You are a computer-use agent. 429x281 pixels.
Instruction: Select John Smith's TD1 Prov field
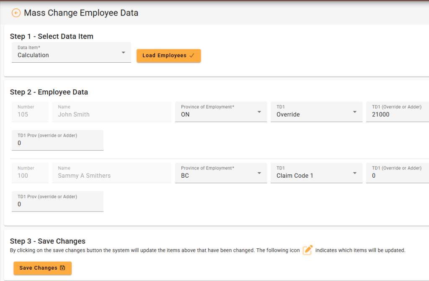(x=57, y=140)
